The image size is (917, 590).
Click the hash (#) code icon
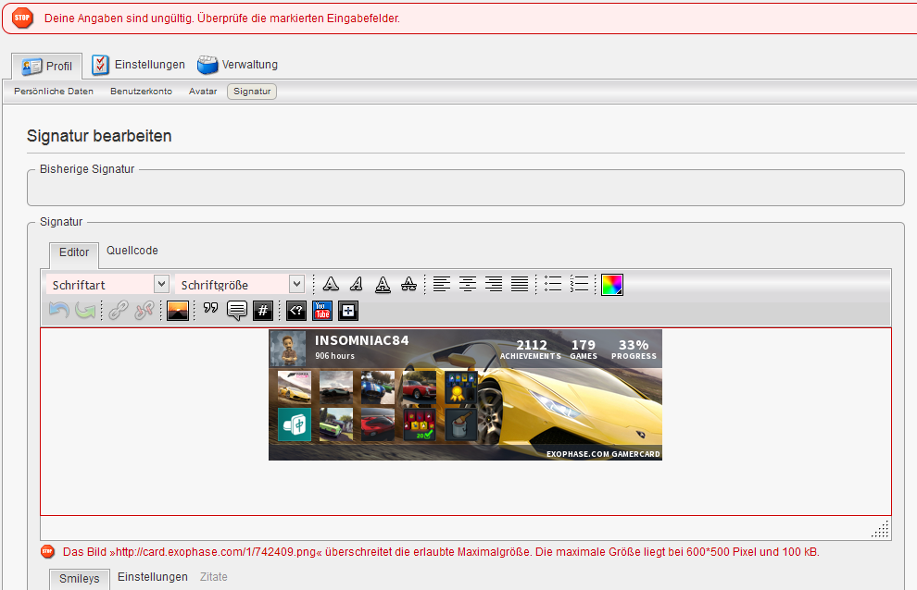coord(263,311)
